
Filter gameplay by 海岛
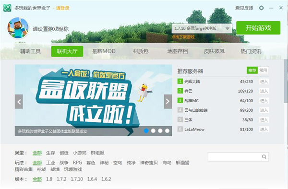pyautogui.click(x=167, y=163)
